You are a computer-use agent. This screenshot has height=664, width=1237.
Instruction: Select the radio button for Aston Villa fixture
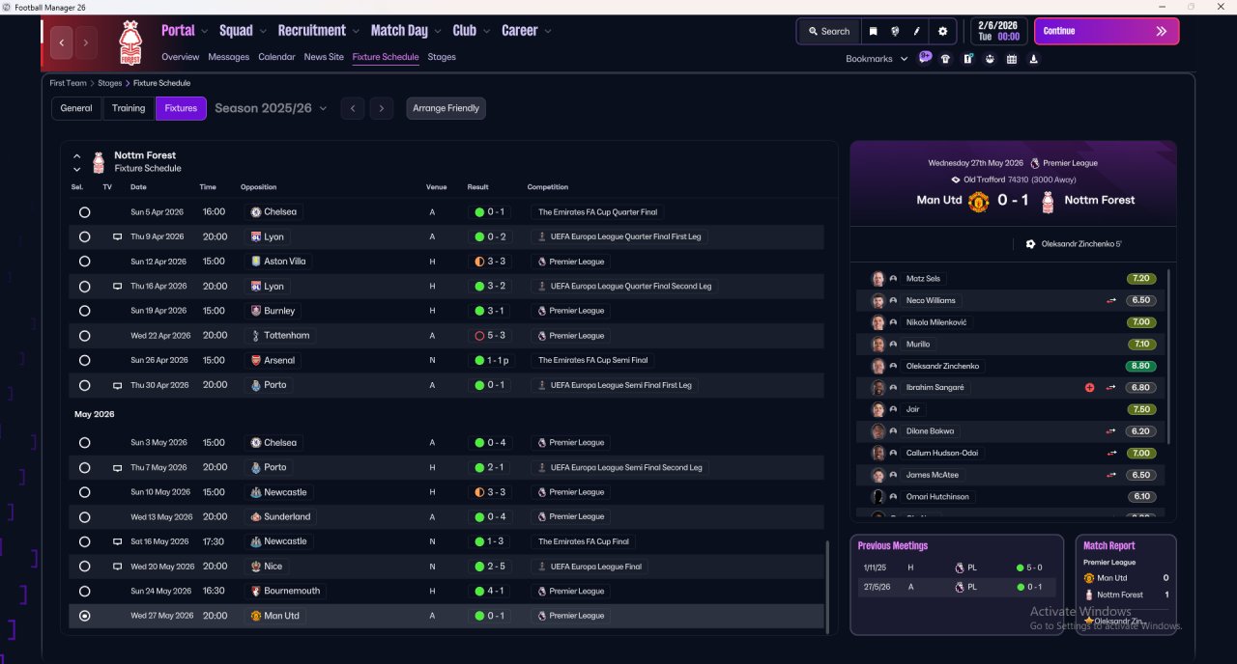pyautogui.click(x=84, y=262)
